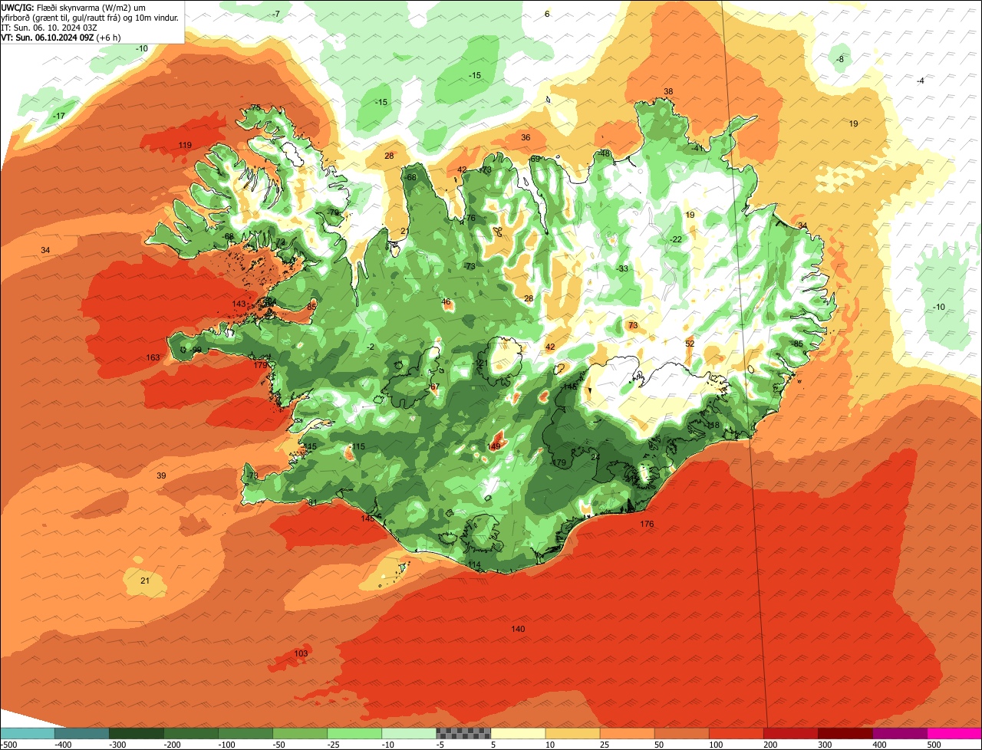Select the darkest green swatch above -300
Screen dimensions: 982x750
[x=137, y=733]
